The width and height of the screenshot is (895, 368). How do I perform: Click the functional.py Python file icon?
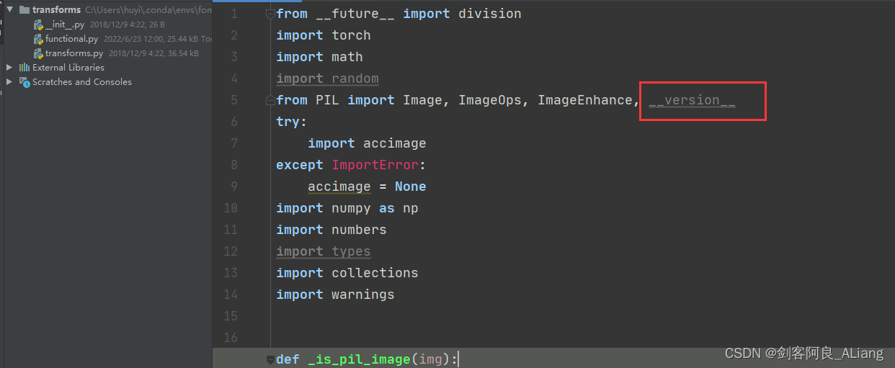click(x=38, y=39)
